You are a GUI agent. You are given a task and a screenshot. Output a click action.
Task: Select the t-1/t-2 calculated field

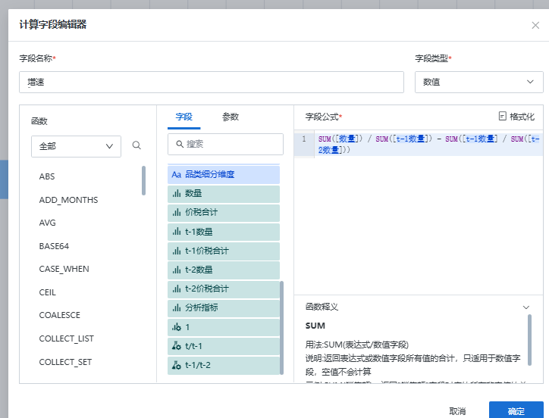pyautogui.click(x=224, y=365)
